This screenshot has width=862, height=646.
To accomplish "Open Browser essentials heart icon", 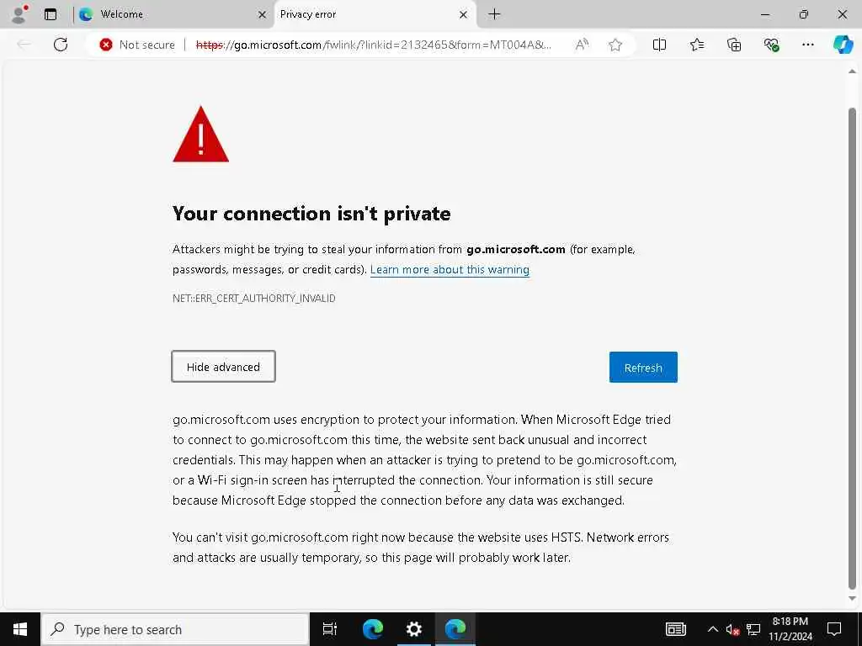I will (771, 45).
